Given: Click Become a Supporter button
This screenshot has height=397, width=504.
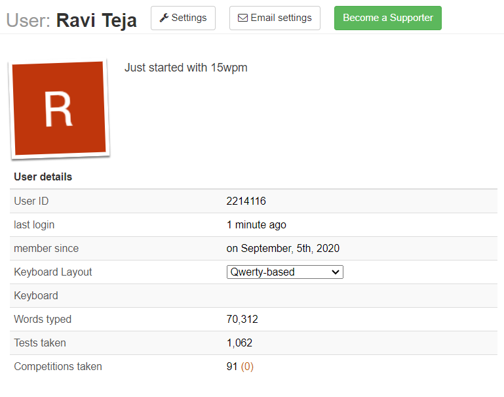Looking at the screenshot, I should [x=387, y=18].
